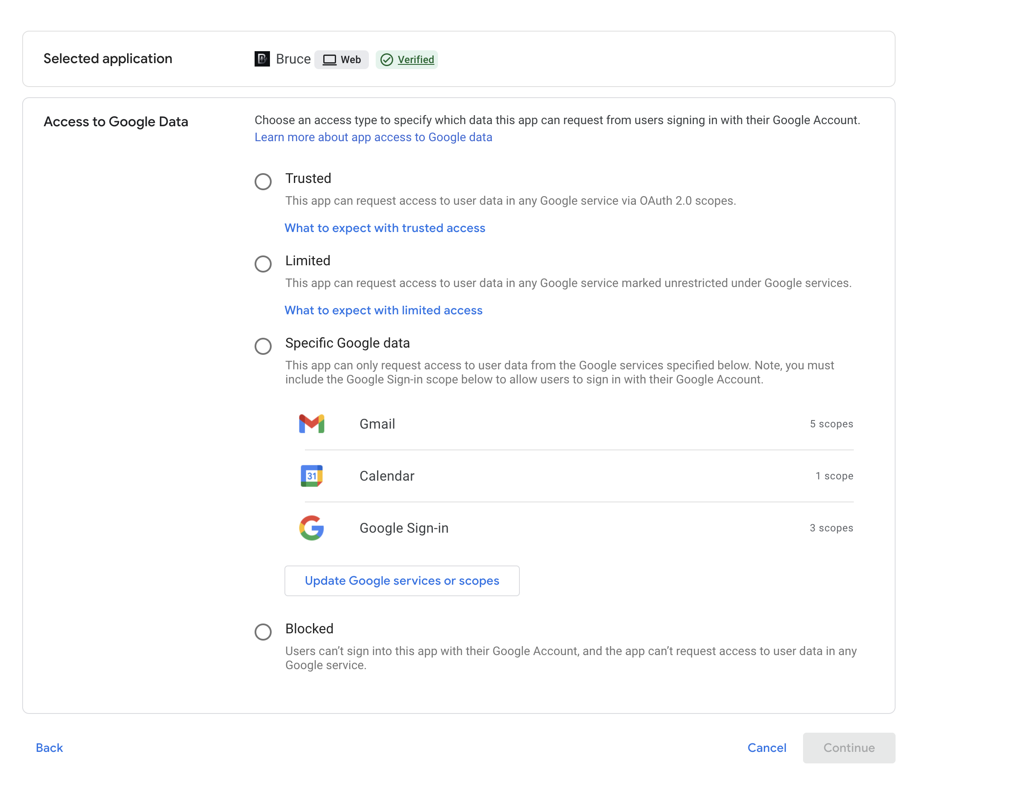1009x812 pixels.
Task: Click the Trusted option label text
Action: tap(308, 178)
